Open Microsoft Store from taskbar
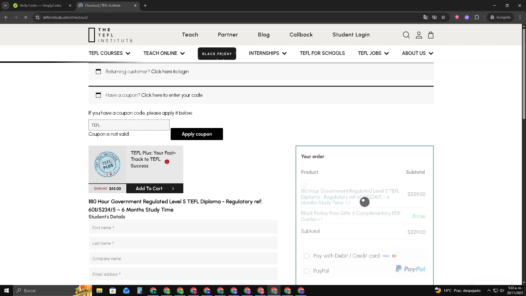This screenshot has height=296, width=526. 113,290
